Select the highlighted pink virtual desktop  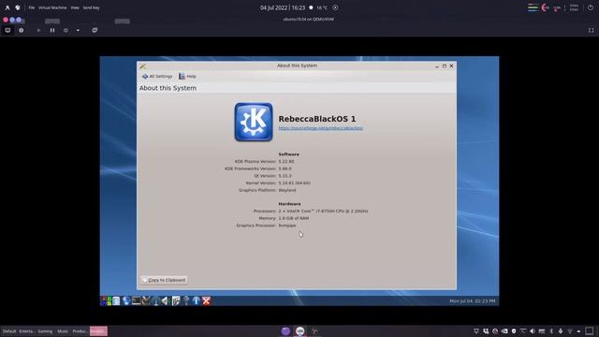pos(98,331)
